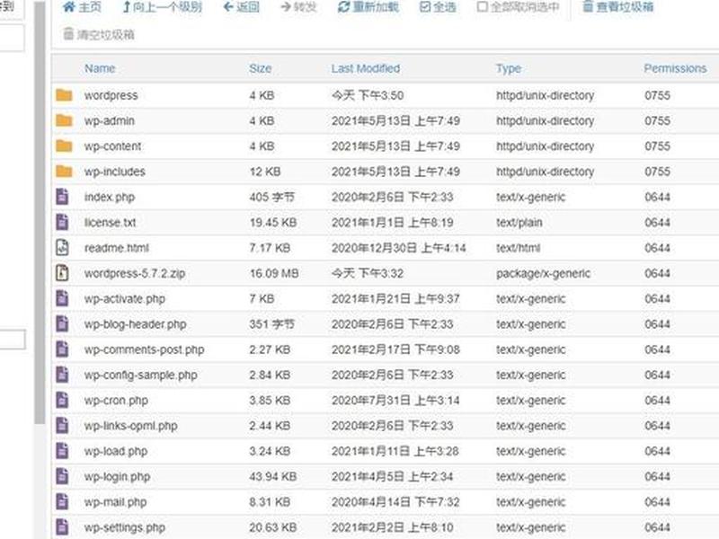Screen dimensions: 719x539
Task: Sort files by Type column
Action: click(509, 69)
